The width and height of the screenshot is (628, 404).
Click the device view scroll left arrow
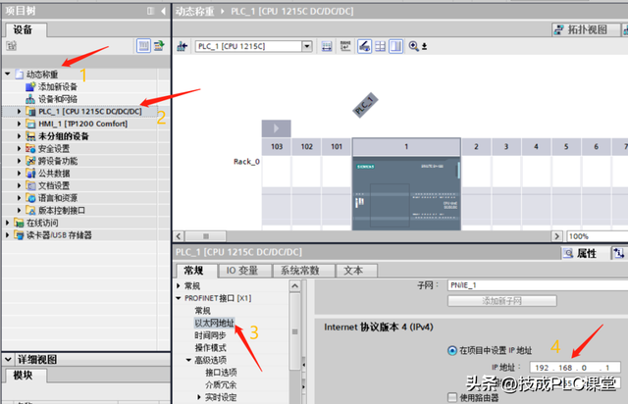click(x=179, y=236)
